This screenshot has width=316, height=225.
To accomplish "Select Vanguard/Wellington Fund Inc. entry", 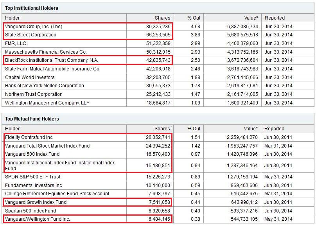I will pos(38,219).
